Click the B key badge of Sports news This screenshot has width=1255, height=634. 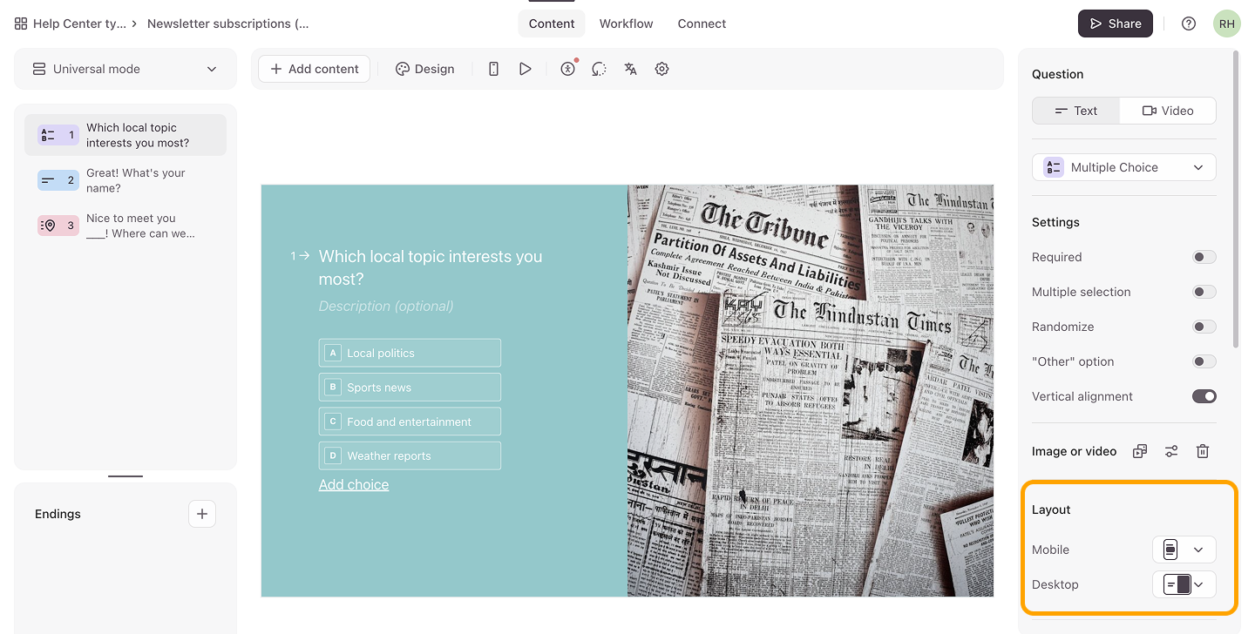tap(332, 387)
